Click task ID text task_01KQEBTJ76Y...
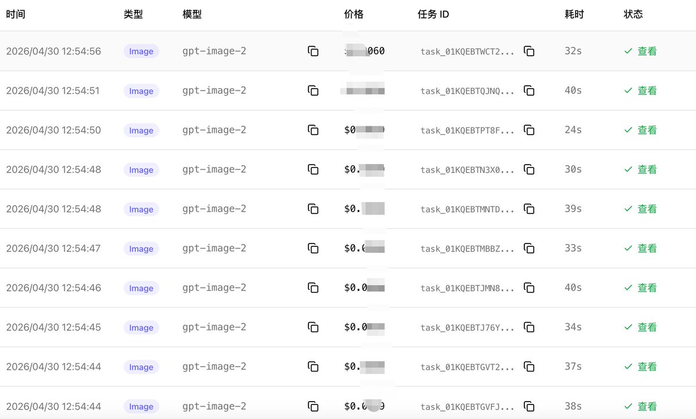 [x=467, y=327]
